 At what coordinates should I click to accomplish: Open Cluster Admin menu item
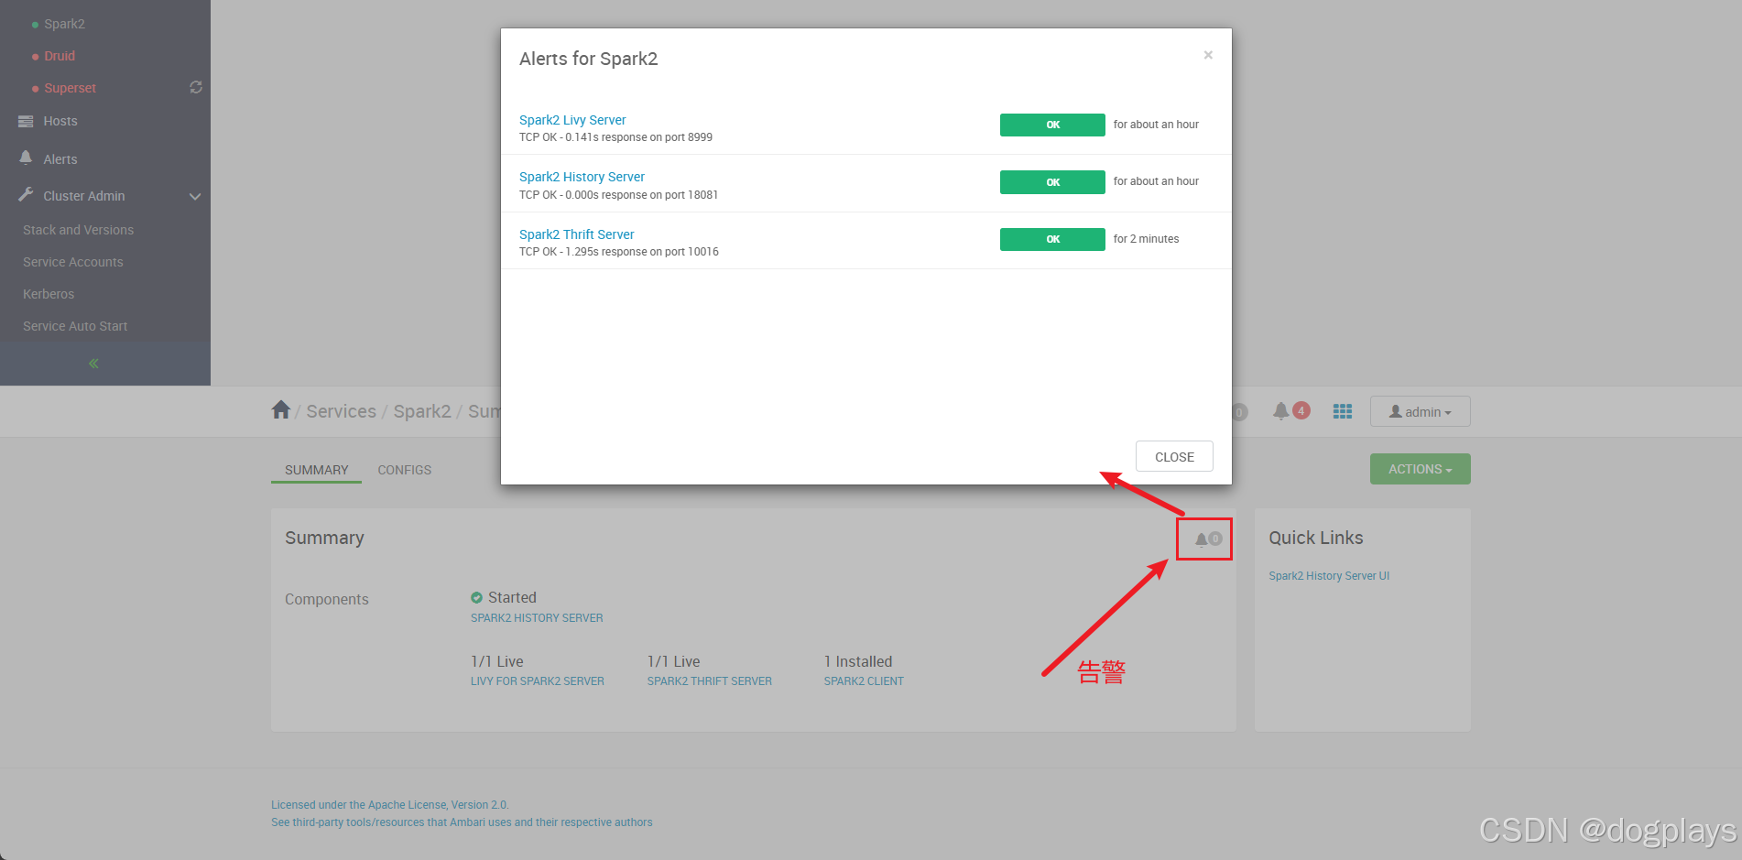[84, 196]
